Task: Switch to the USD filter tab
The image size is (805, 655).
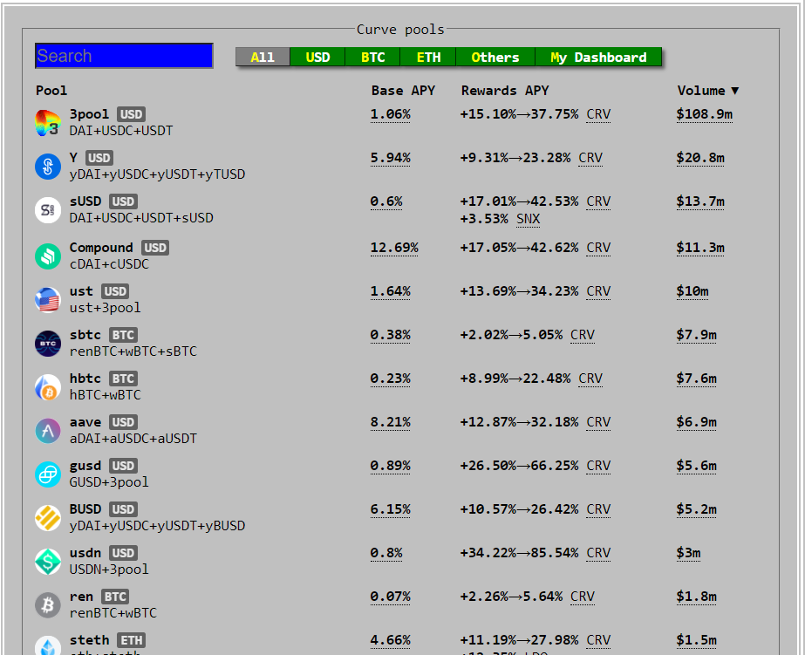Action: pos(317,57)
